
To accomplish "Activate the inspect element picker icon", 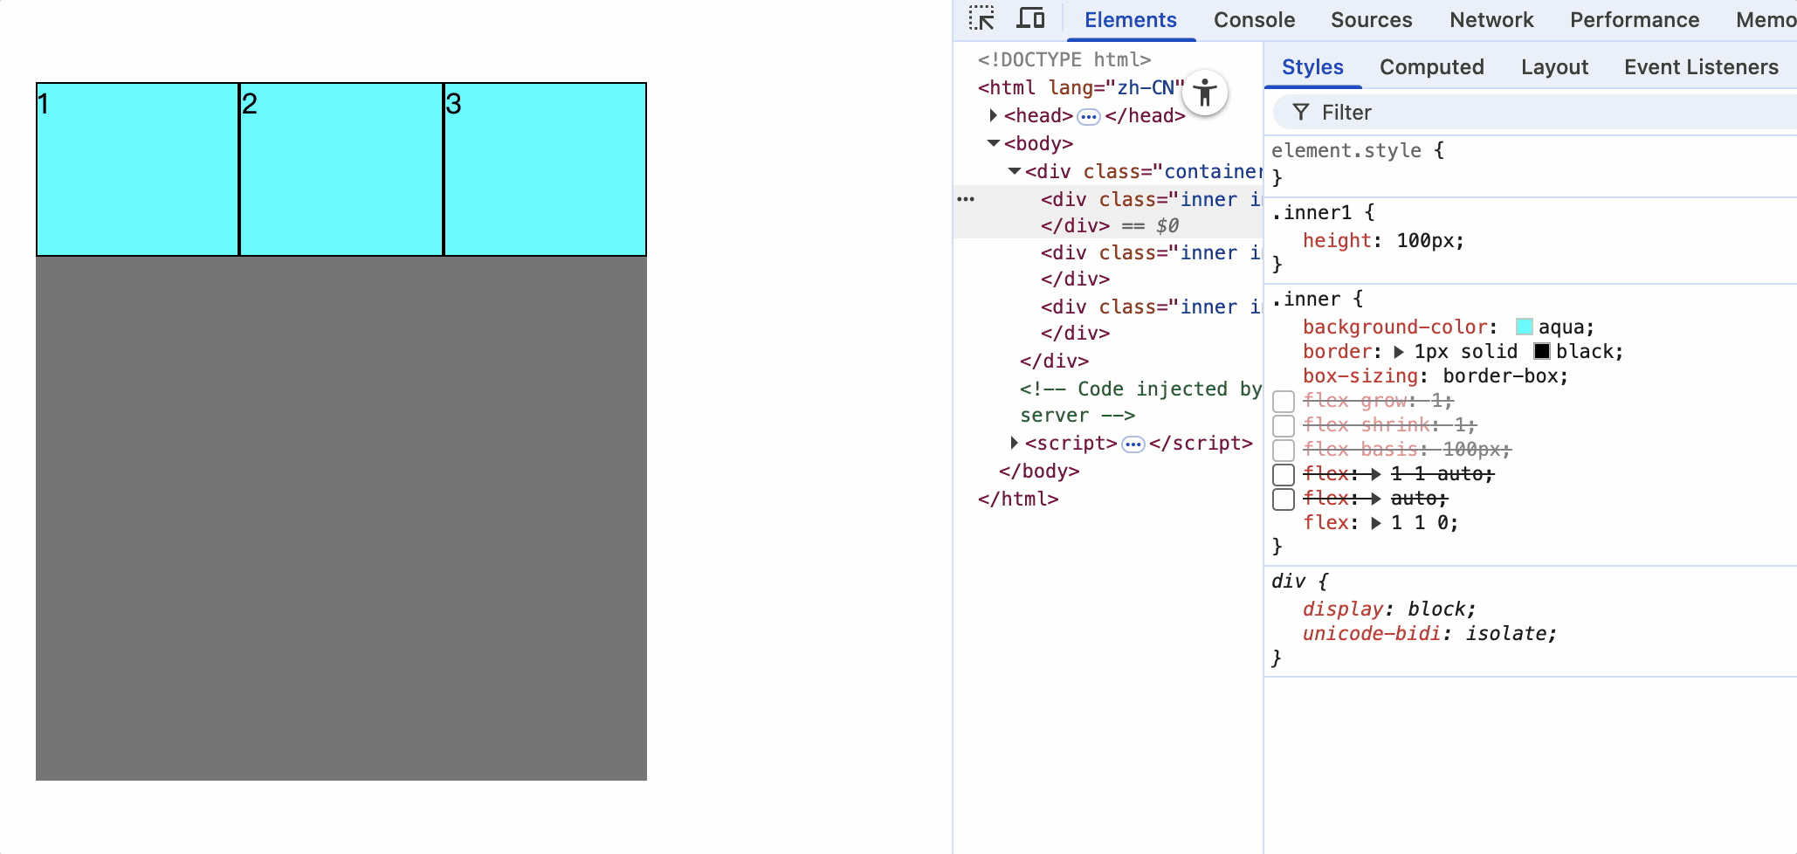I will pyautogui.click(x=981, y=18).
